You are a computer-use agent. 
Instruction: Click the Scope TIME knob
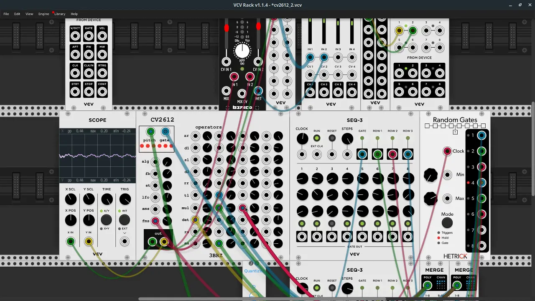pos(107,199)
